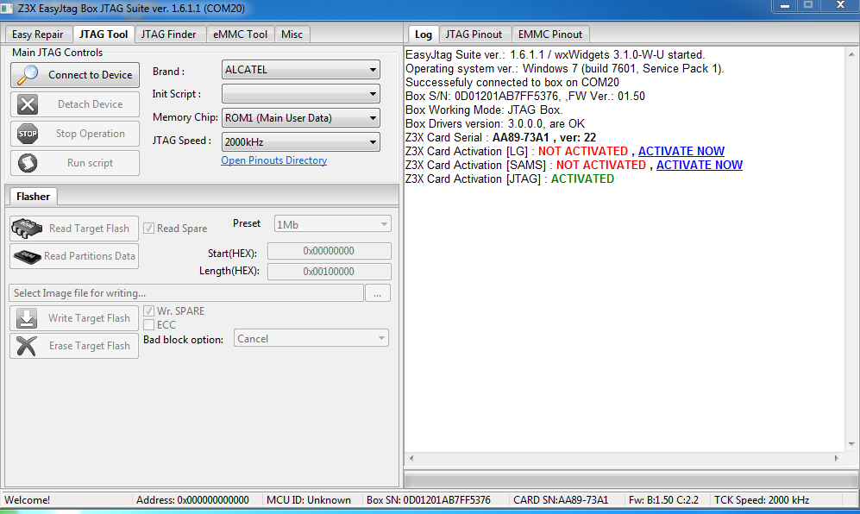Open the JTAG Speed dropdown set to 2000kHz
Image resolution: width=860 pixels, height=514 pixels.
pos(300,142)
